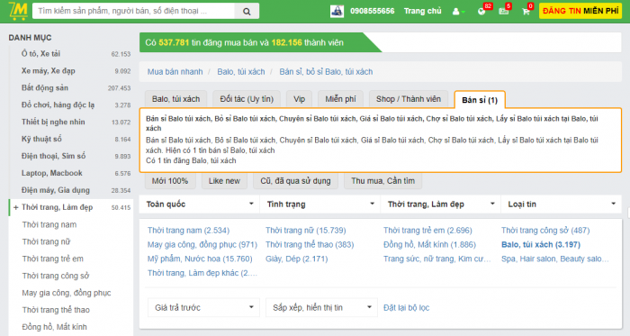
Task: Collapse sidebar Thời trang, Làm đẹp plus icon
Action: click(x=15, y=207)
